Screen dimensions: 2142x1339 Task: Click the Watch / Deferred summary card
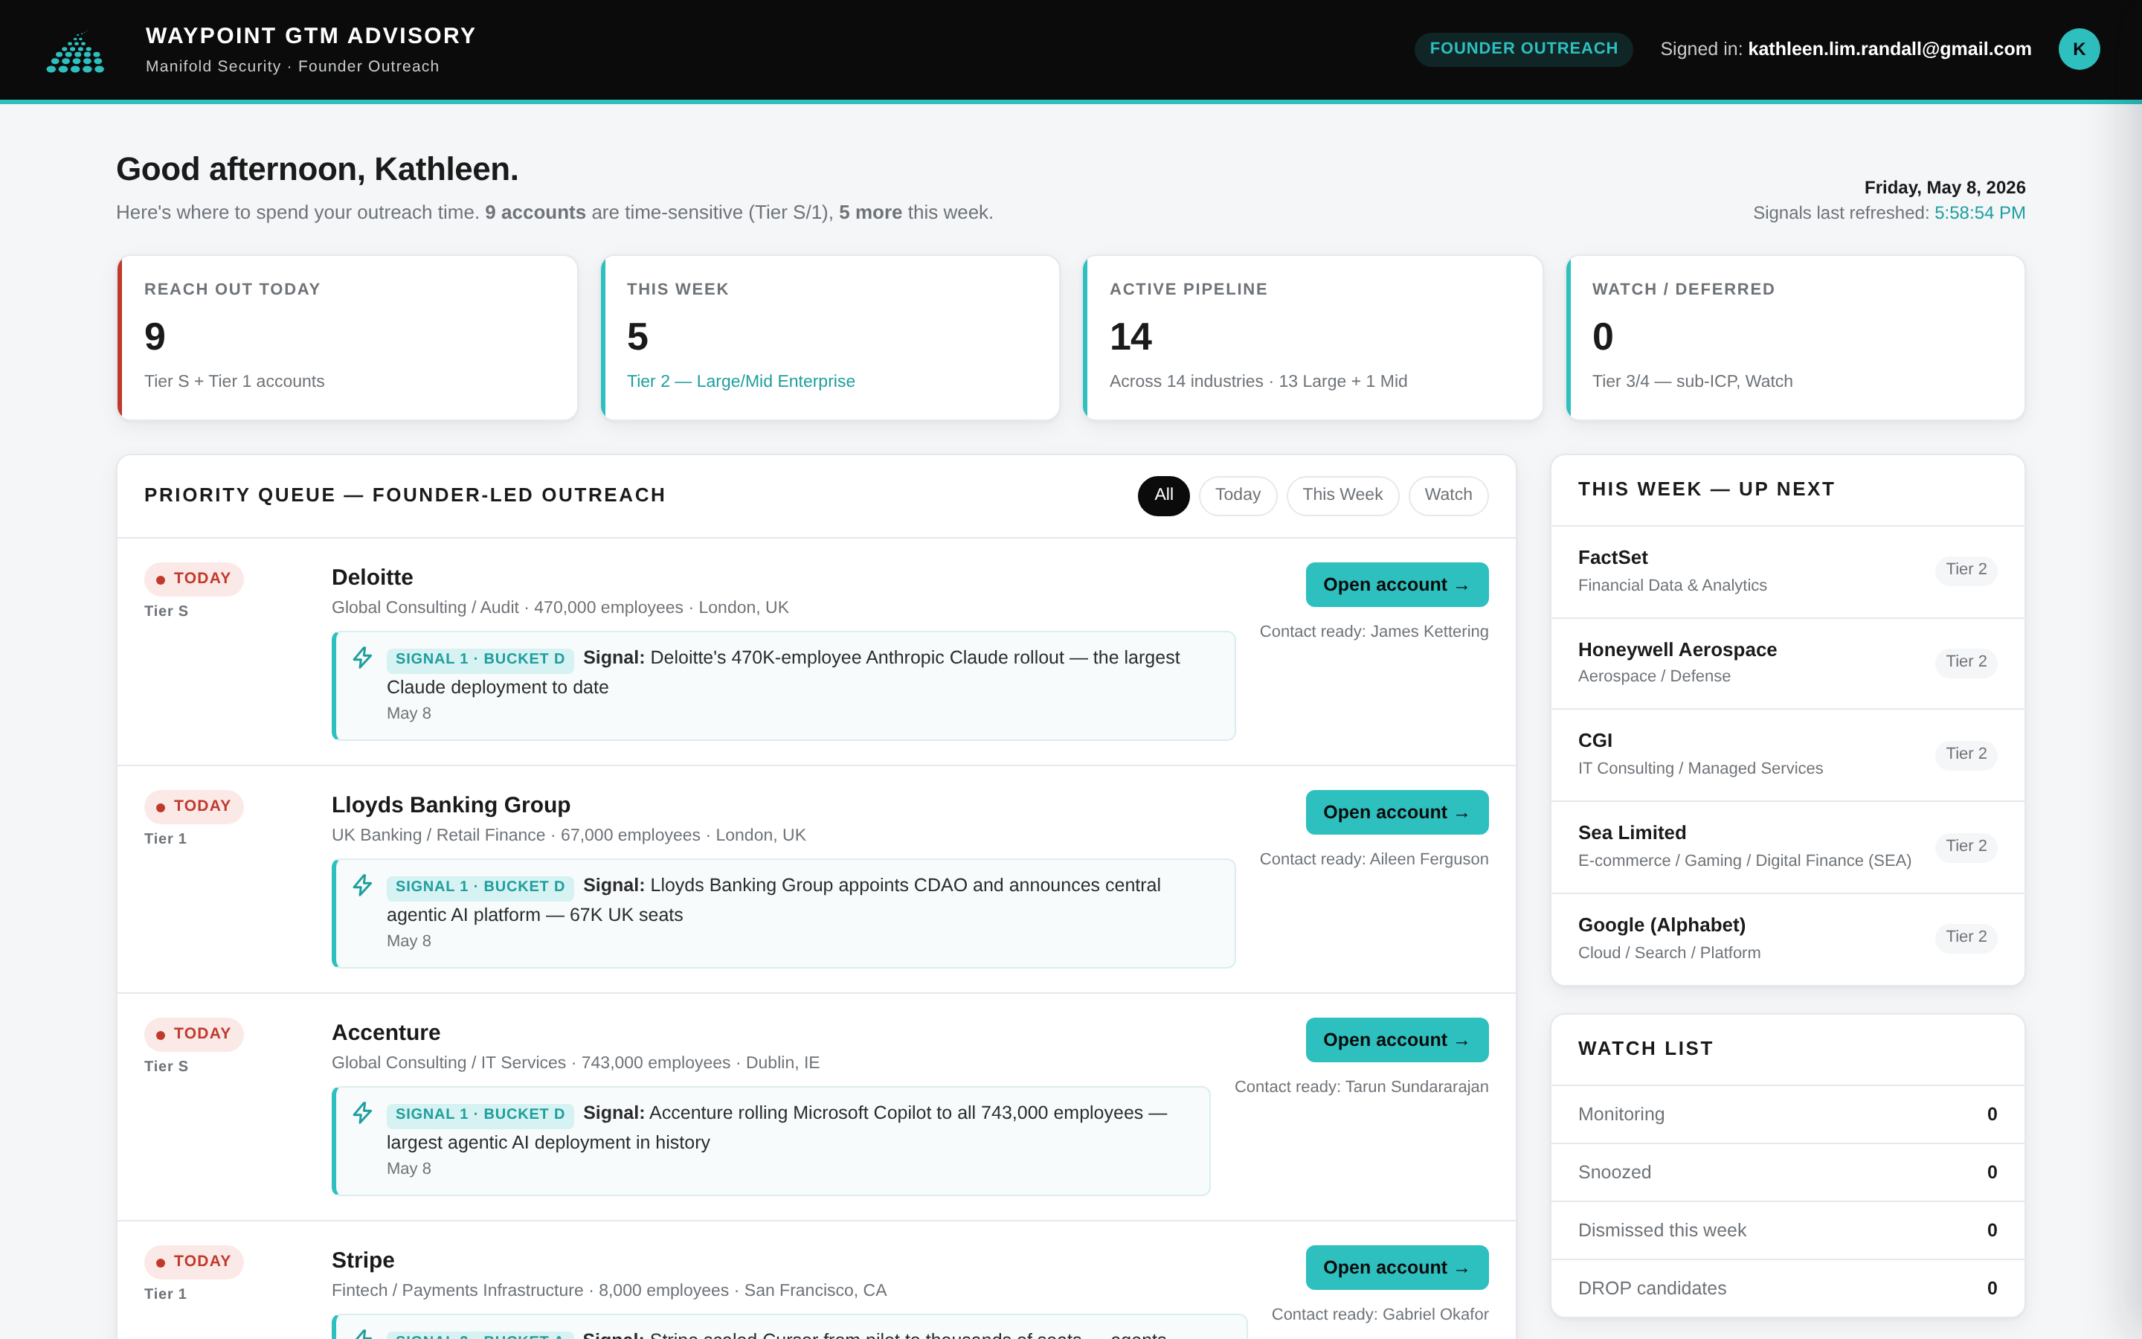(1795, 338)
